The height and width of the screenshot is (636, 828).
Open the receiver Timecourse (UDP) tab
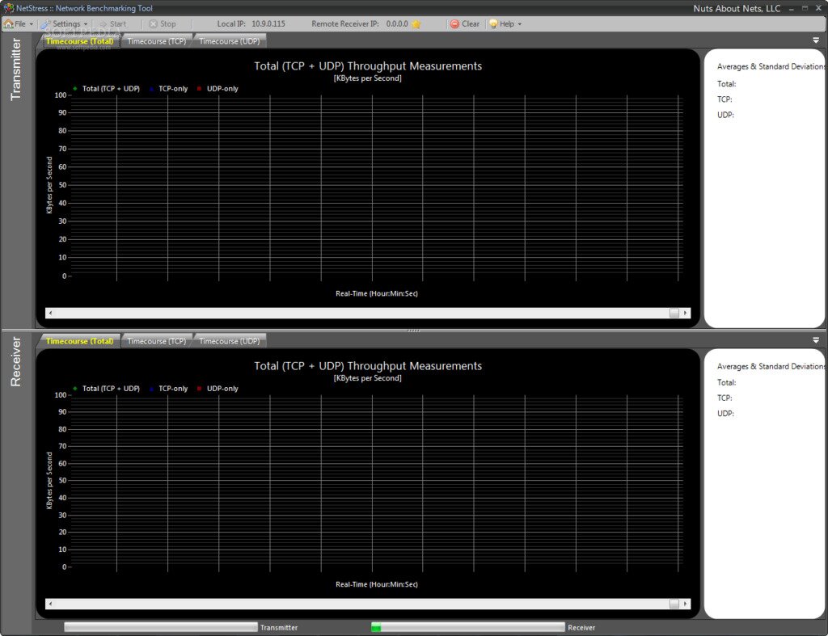[x=230, y=340]
